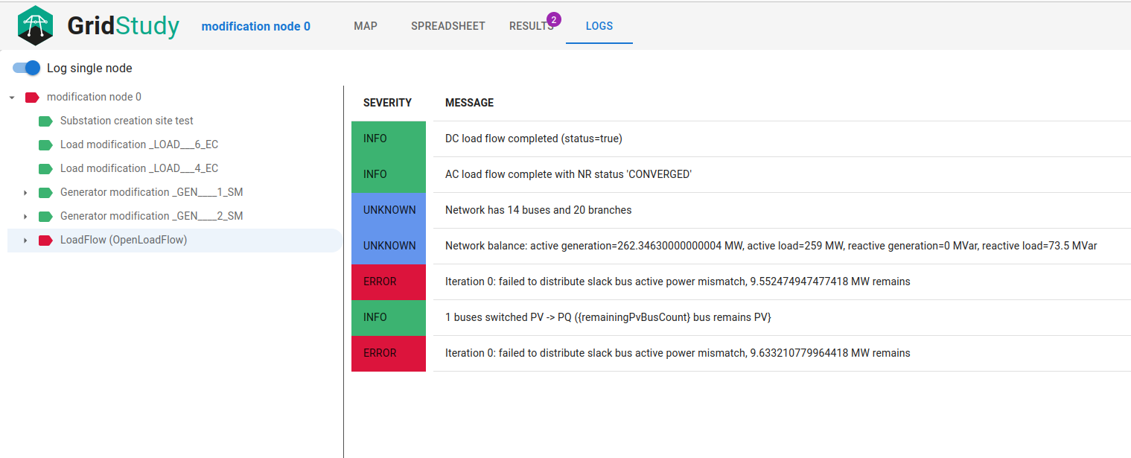Click the modification node 0 header link

point(256,26)
